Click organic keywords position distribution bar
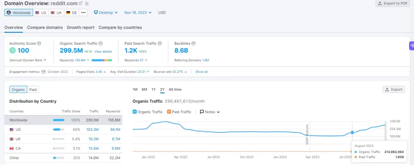Screen dimensions: 414x165 (101, 60)
